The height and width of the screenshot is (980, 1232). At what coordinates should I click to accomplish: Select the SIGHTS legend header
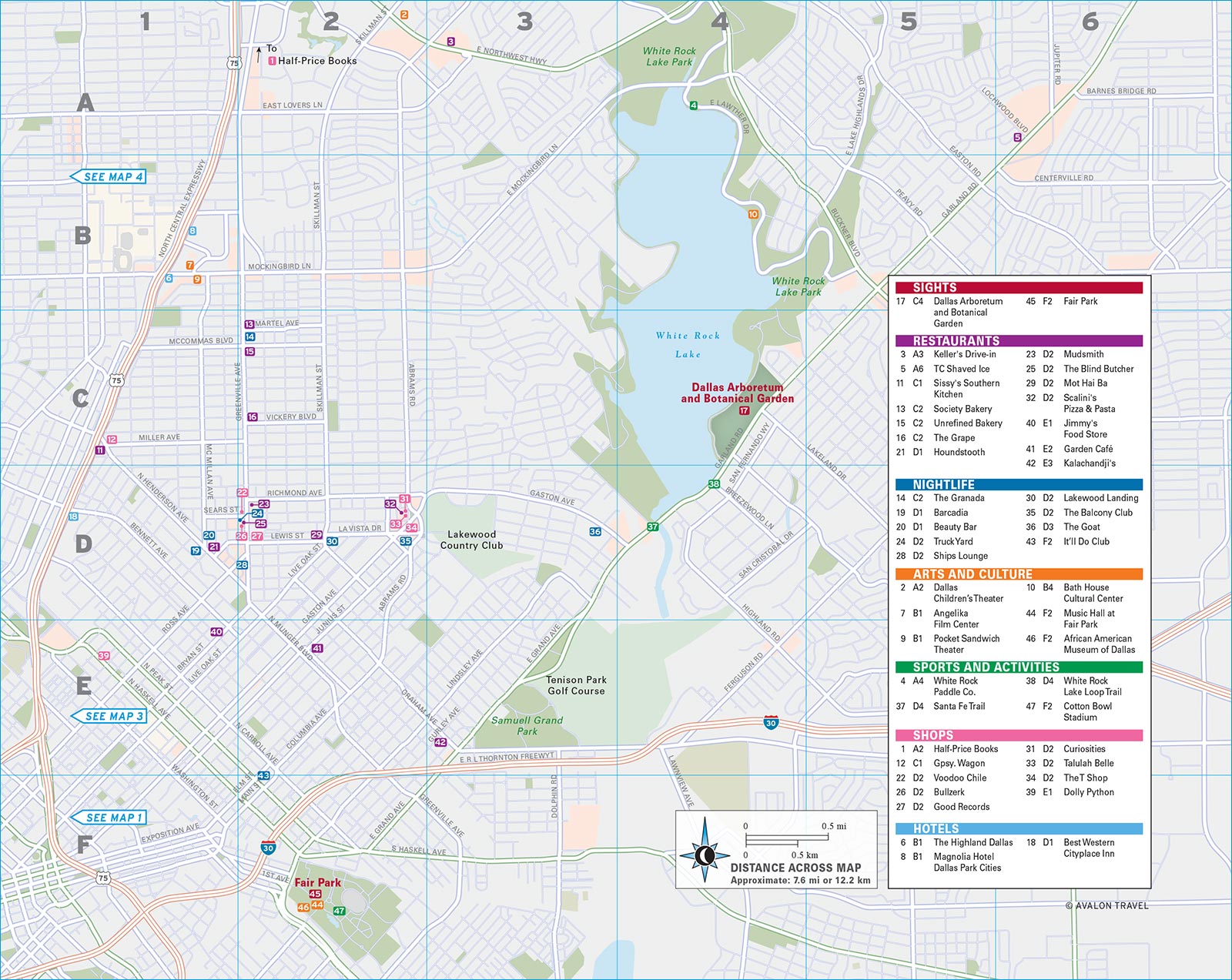(1019, 287)
